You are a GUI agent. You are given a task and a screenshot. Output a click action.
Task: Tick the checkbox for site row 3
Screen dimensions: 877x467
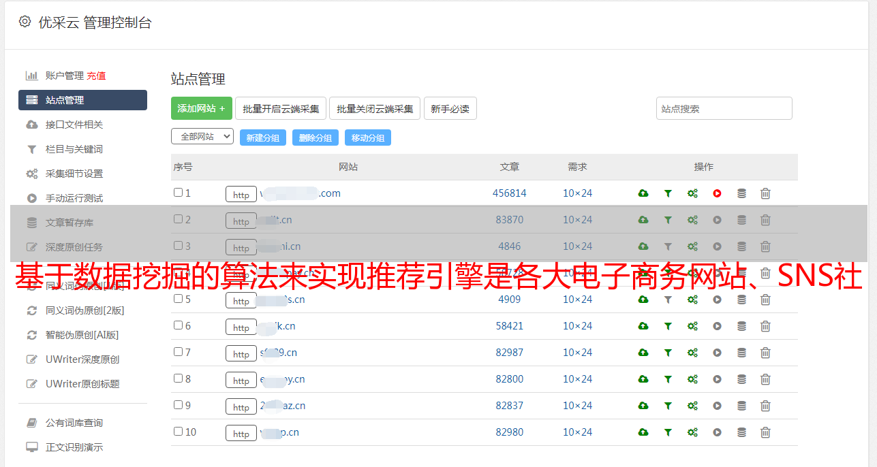[178, 246]
